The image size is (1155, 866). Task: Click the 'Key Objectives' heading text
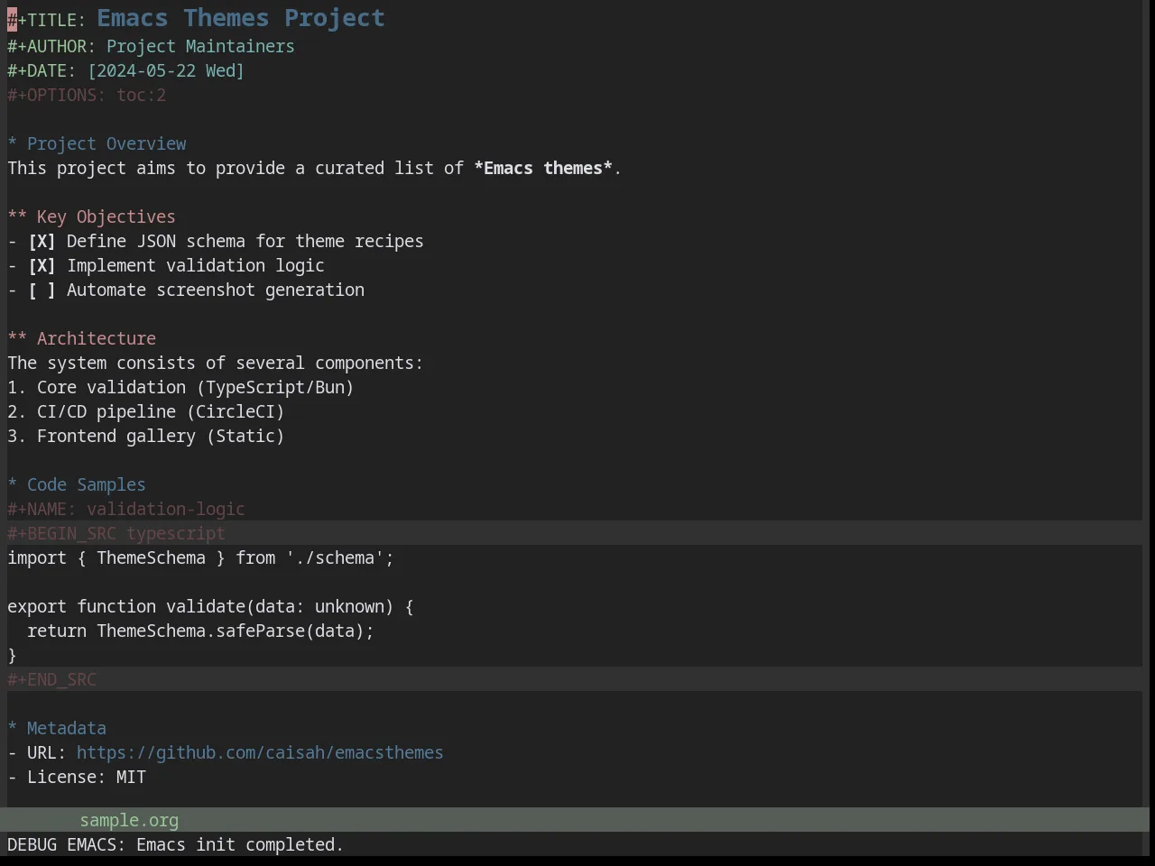tap(106, 216)
